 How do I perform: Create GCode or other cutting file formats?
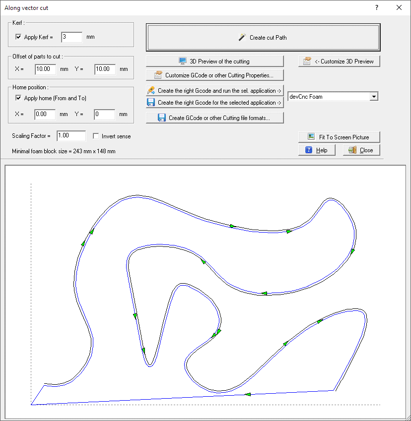214,118
